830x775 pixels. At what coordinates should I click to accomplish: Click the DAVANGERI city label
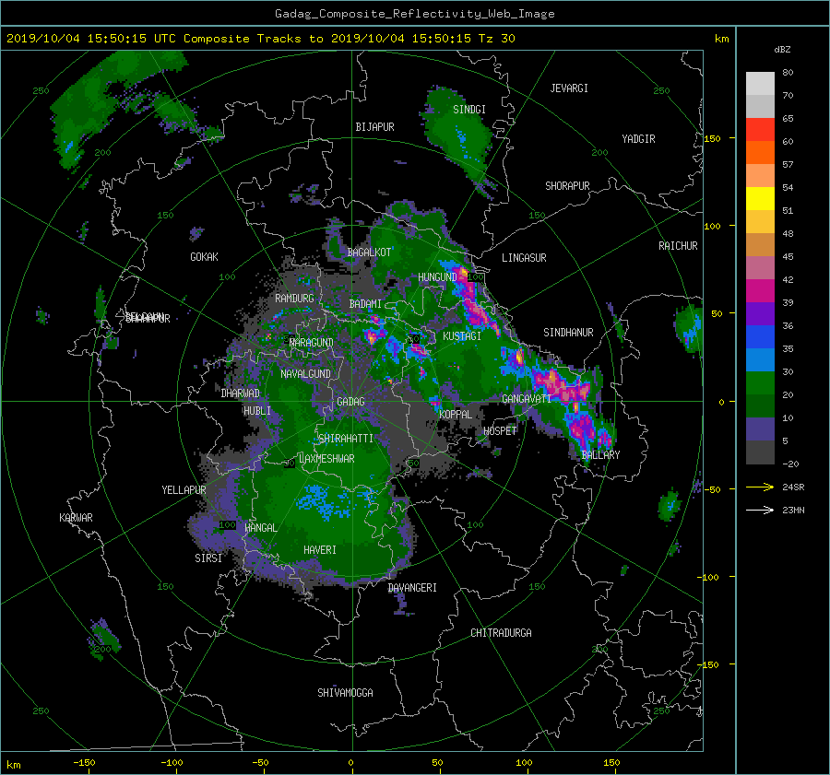click(x=412, y=588)
